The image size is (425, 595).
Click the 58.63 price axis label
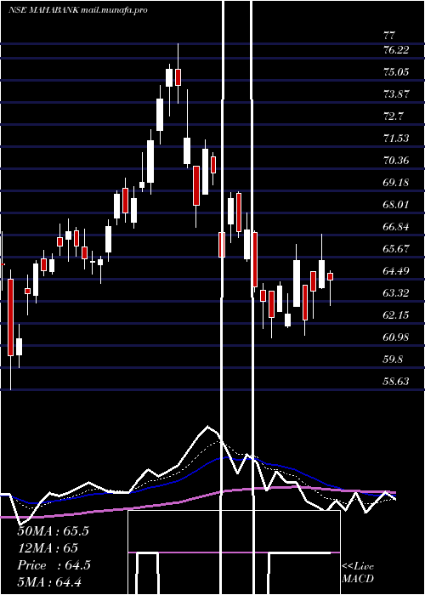click(x=396, y=382)
